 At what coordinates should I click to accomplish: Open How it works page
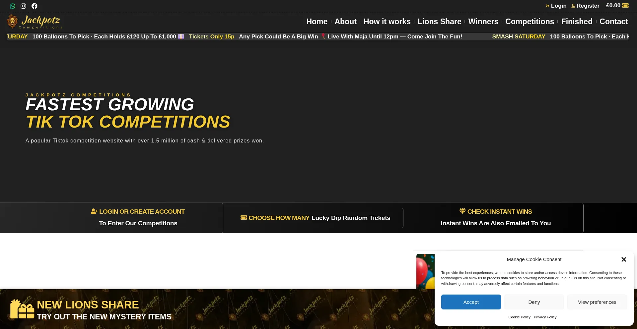coord(387,22)
